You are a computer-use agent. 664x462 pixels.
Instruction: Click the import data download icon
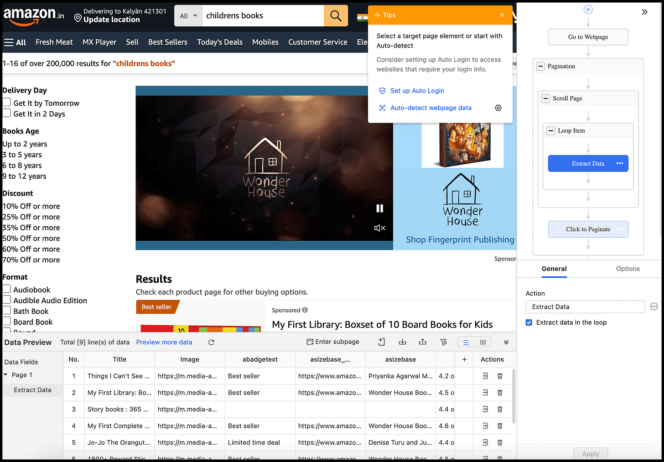pos(402,342)
